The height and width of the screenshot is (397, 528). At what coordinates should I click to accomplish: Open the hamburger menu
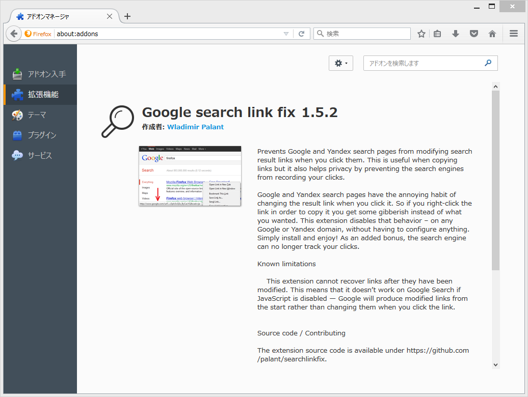pyautogui.click(x=514, y=33)
